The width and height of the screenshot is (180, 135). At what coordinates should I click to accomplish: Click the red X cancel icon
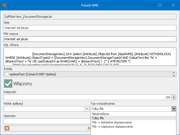(x=7, y=128)
